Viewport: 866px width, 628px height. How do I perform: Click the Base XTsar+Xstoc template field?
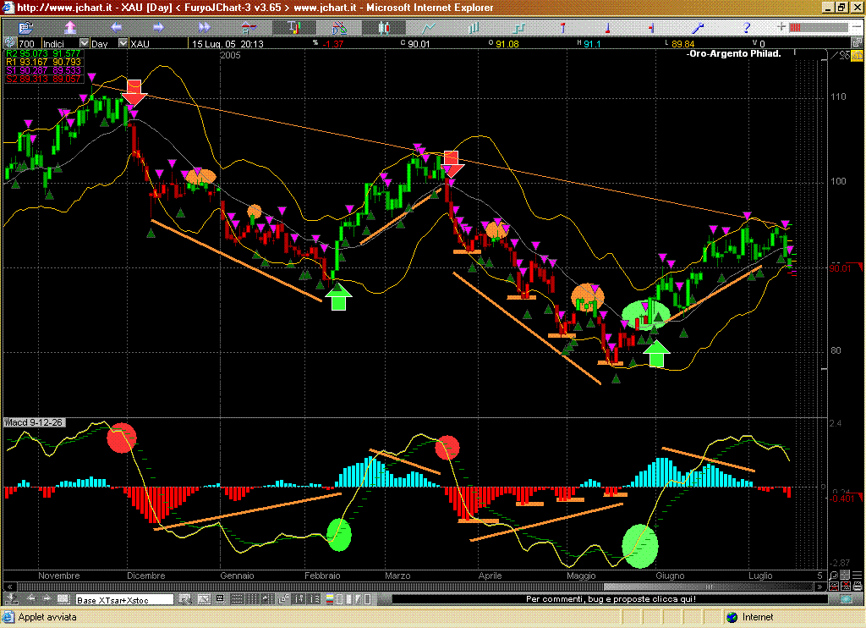click(124, 599)
